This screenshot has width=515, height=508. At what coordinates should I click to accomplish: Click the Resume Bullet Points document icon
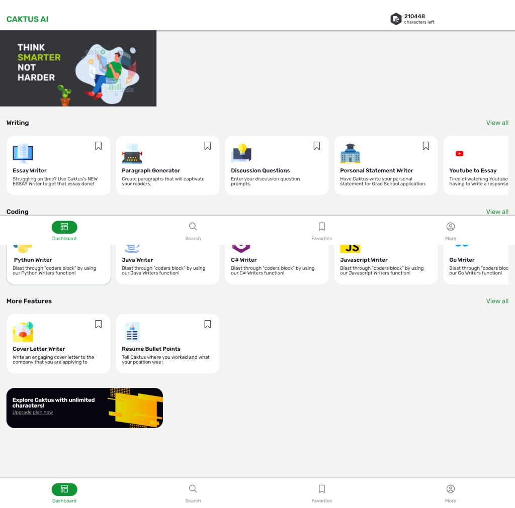(132, 332)
